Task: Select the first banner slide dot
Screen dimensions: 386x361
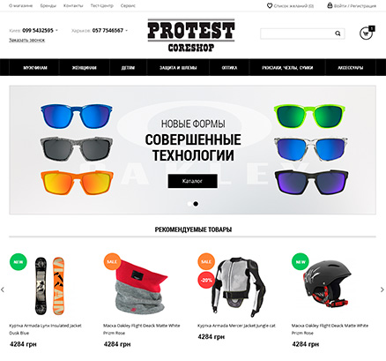Action: point(189,204)
